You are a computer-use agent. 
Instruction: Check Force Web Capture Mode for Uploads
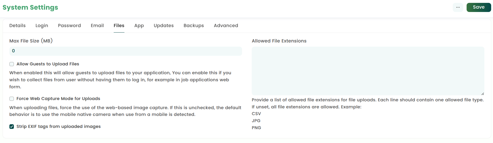point(12,99)
